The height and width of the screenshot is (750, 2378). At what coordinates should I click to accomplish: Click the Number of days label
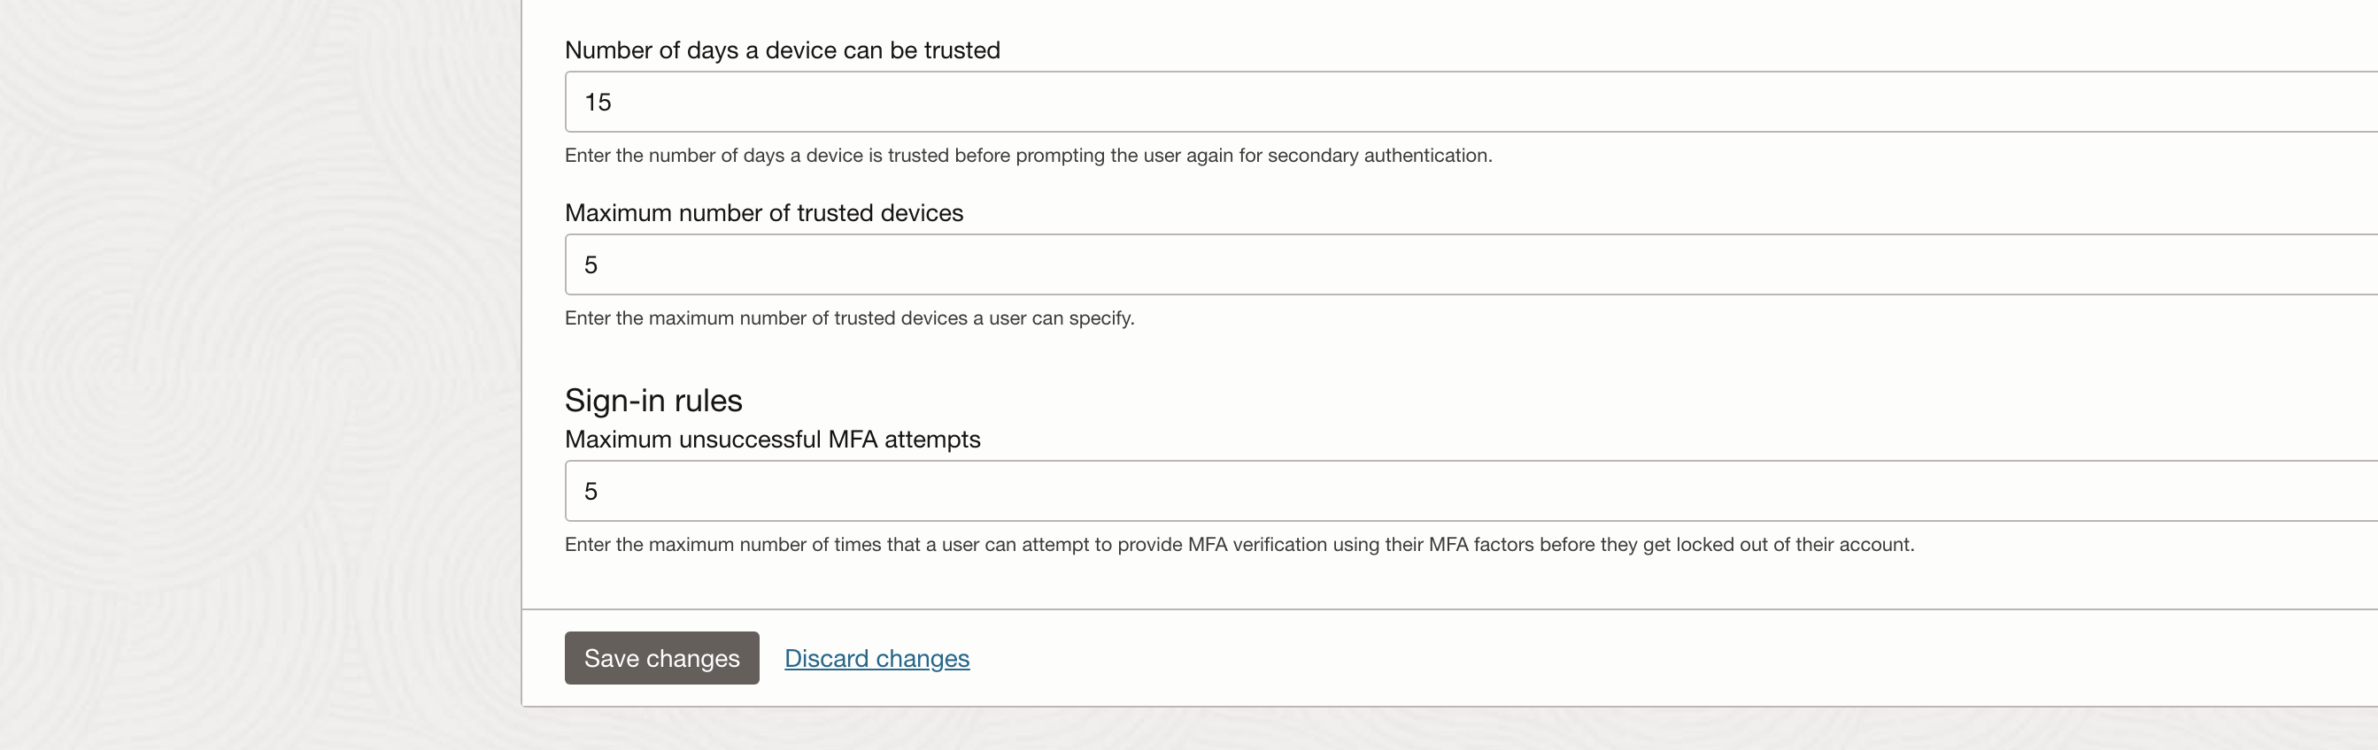tap(782, 50)
